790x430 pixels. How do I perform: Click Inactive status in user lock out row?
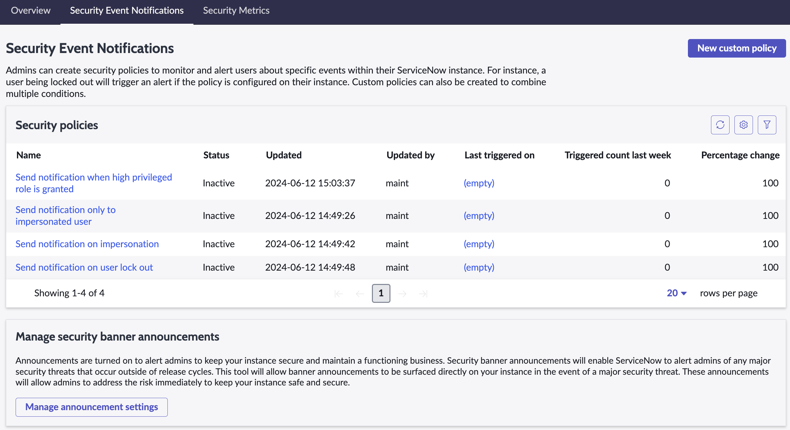point(219,267)
